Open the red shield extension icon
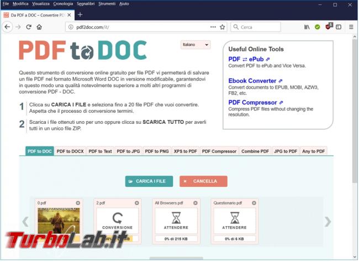Image resolution: width=359 pixels, height=262 pixels. coord(329,27)
